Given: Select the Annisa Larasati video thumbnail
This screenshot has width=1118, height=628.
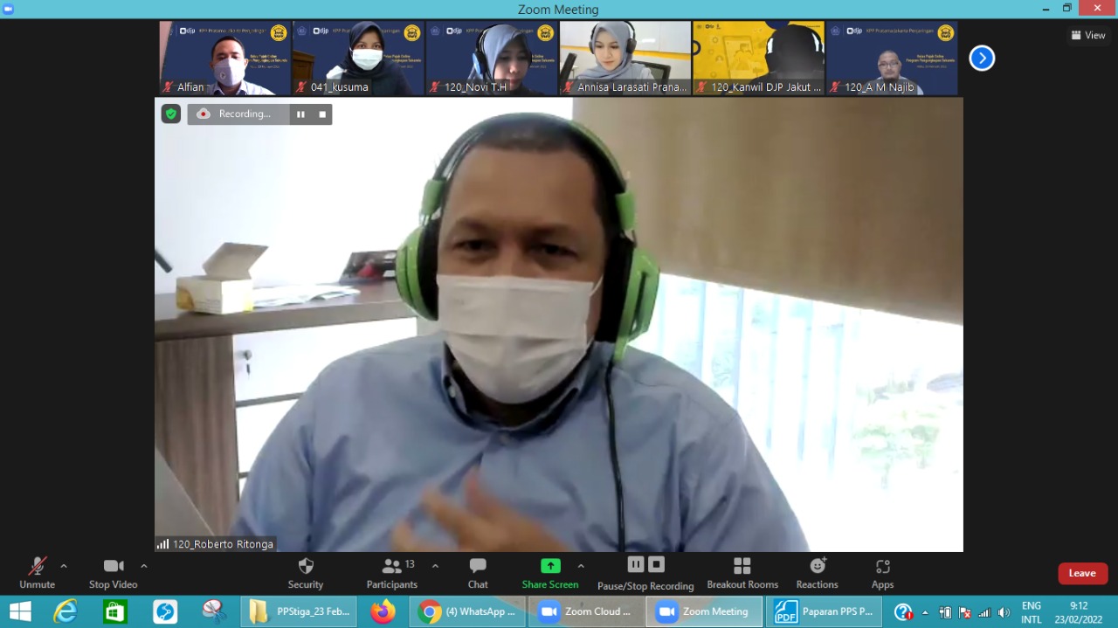Looking at the screenshot, I should click(625, 58).
